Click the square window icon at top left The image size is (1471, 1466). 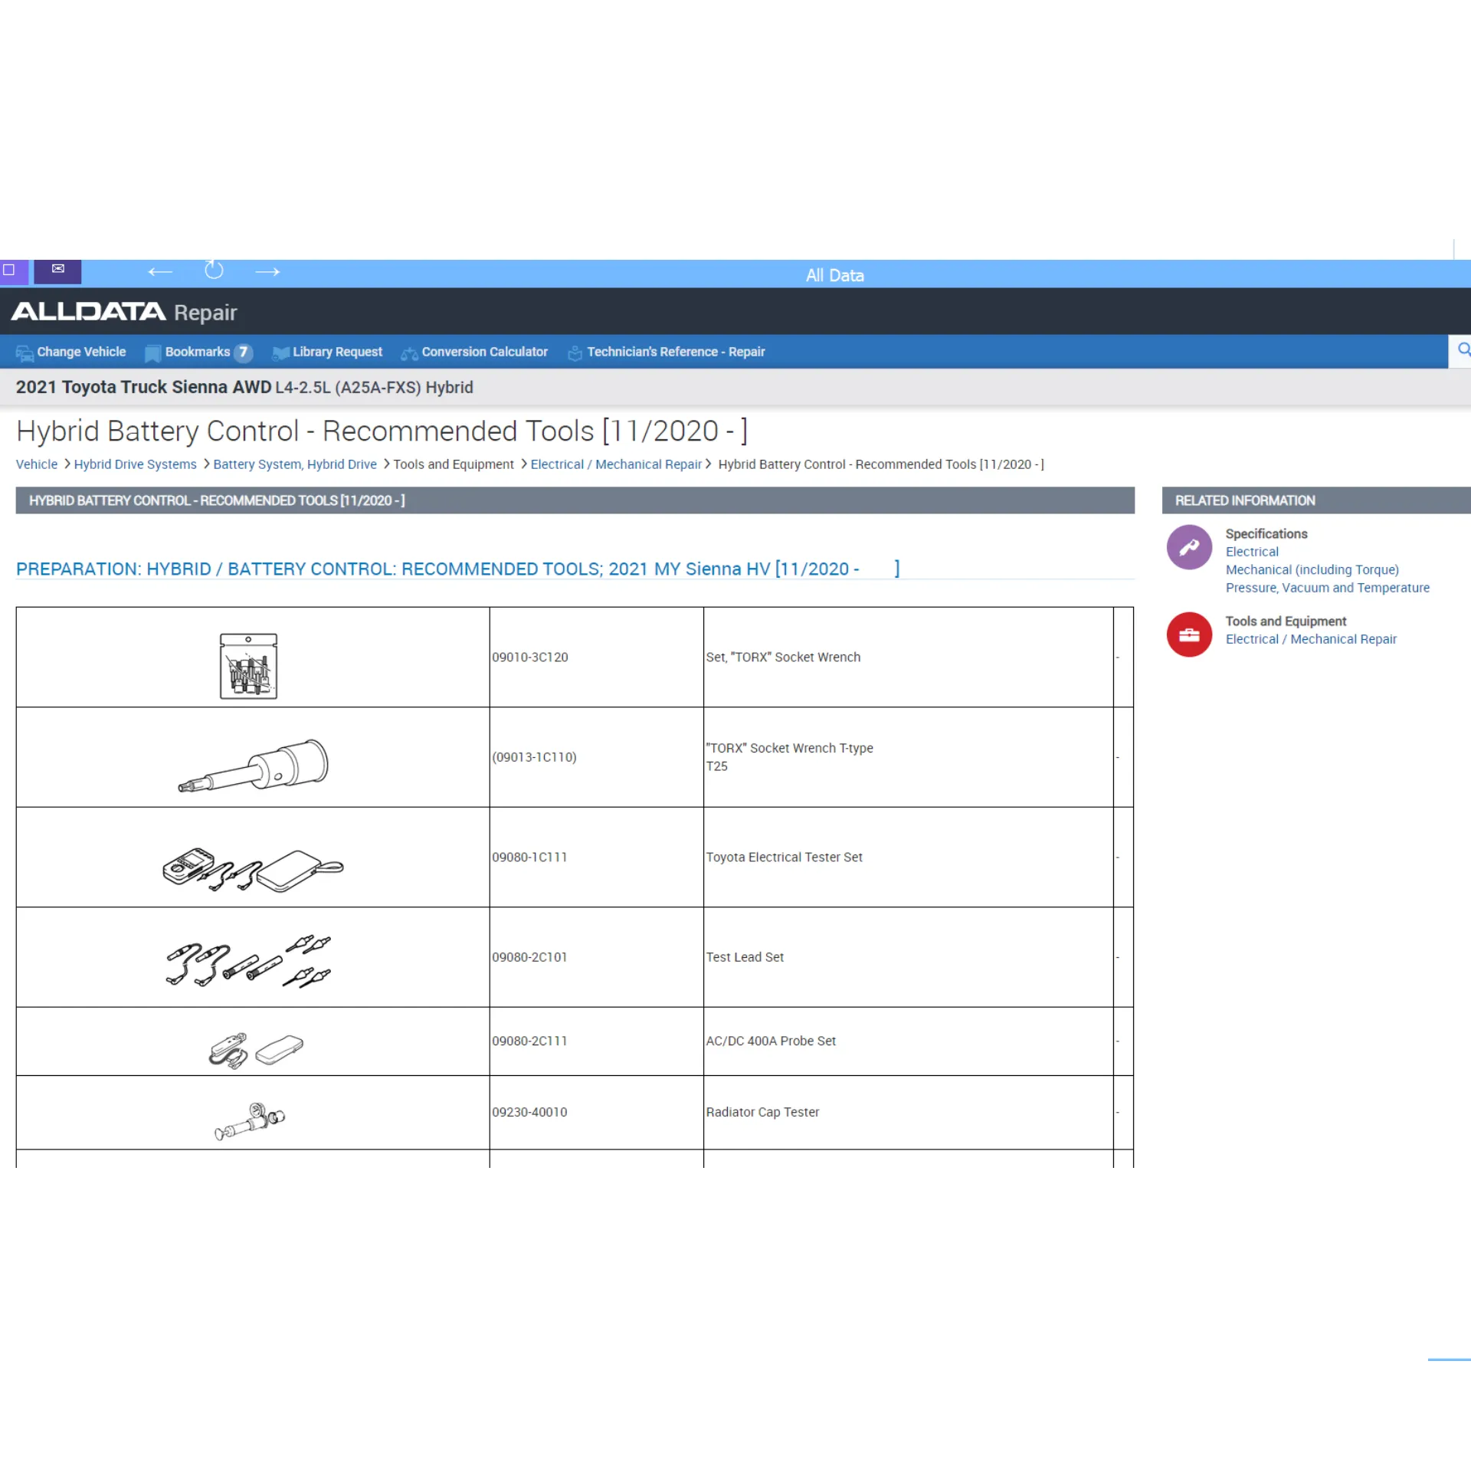[9, 270]
